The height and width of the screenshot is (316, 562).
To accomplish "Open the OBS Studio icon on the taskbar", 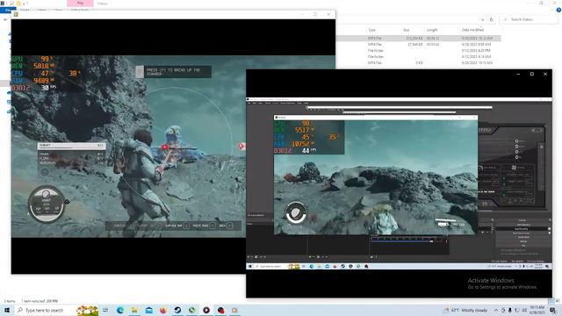I will coord(220,310).
